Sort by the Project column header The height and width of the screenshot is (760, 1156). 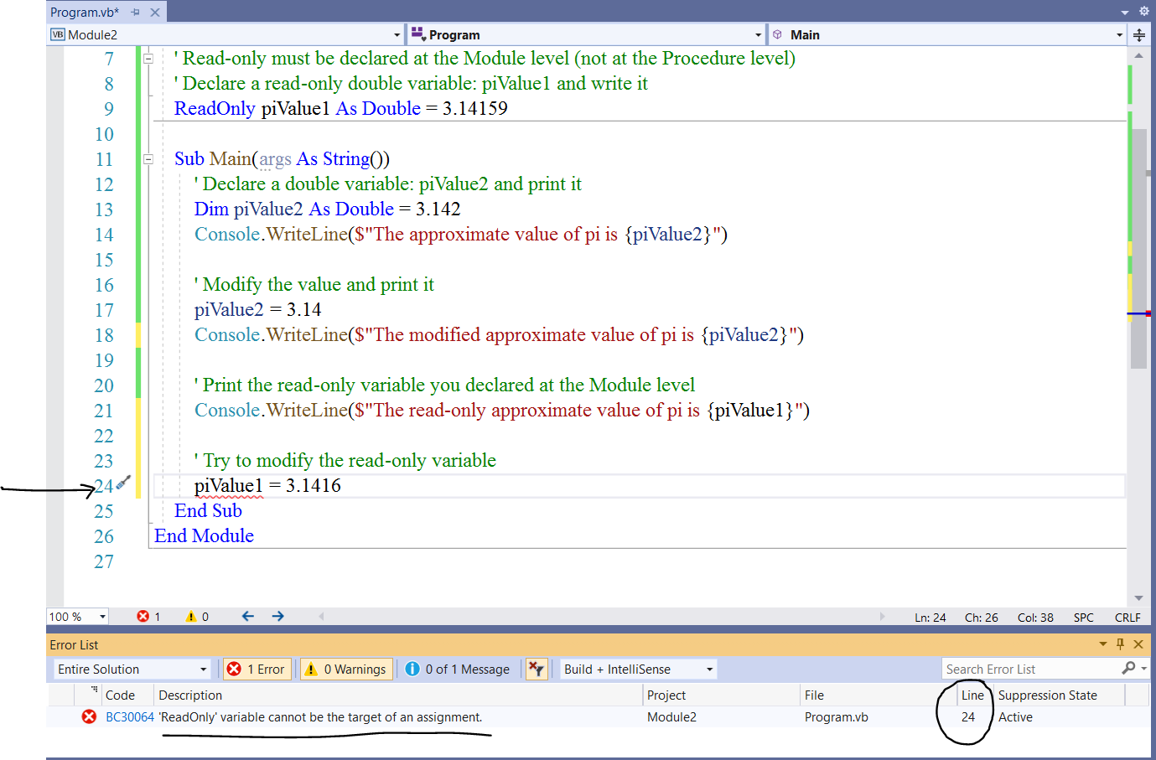pos(722,695)
